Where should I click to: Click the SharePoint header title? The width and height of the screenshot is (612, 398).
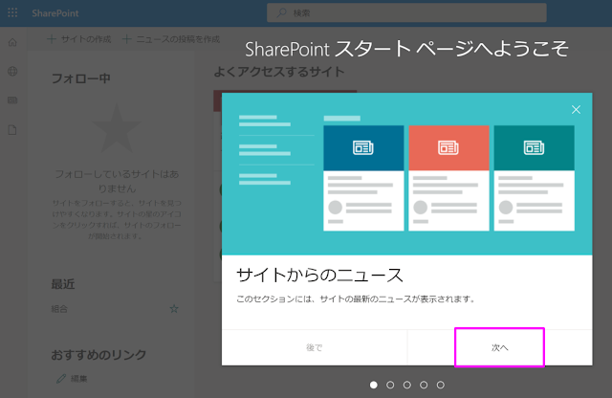55,13
